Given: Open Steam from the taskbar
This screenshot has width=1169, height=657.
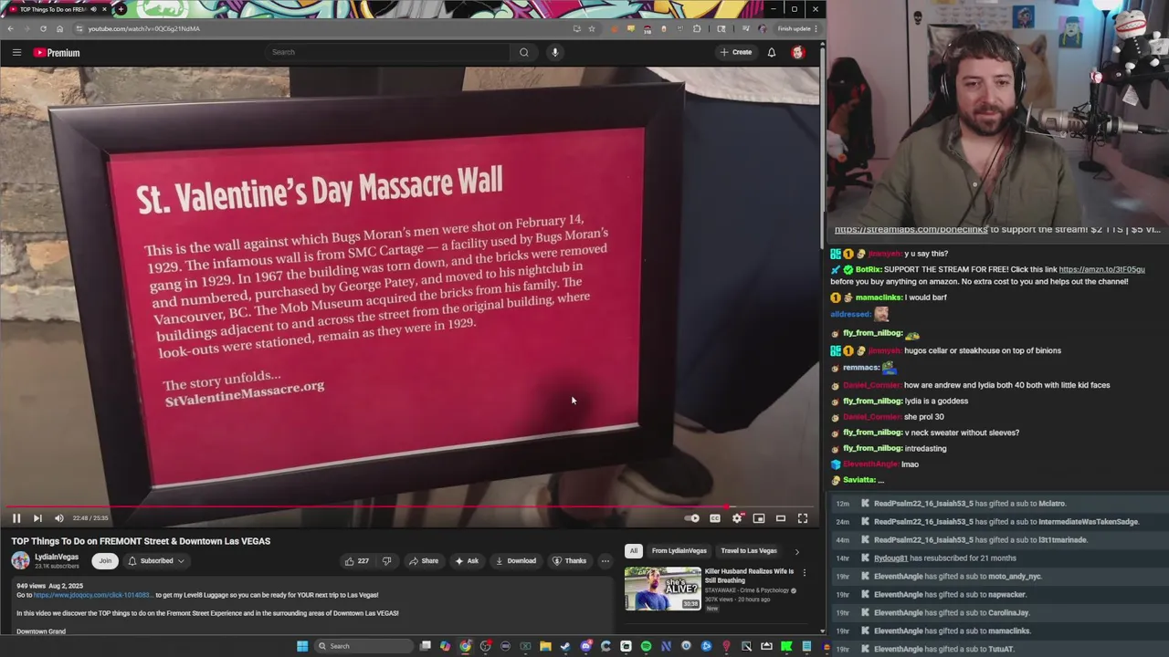Looking at the screenshot, I should click(x=565, y=646).
